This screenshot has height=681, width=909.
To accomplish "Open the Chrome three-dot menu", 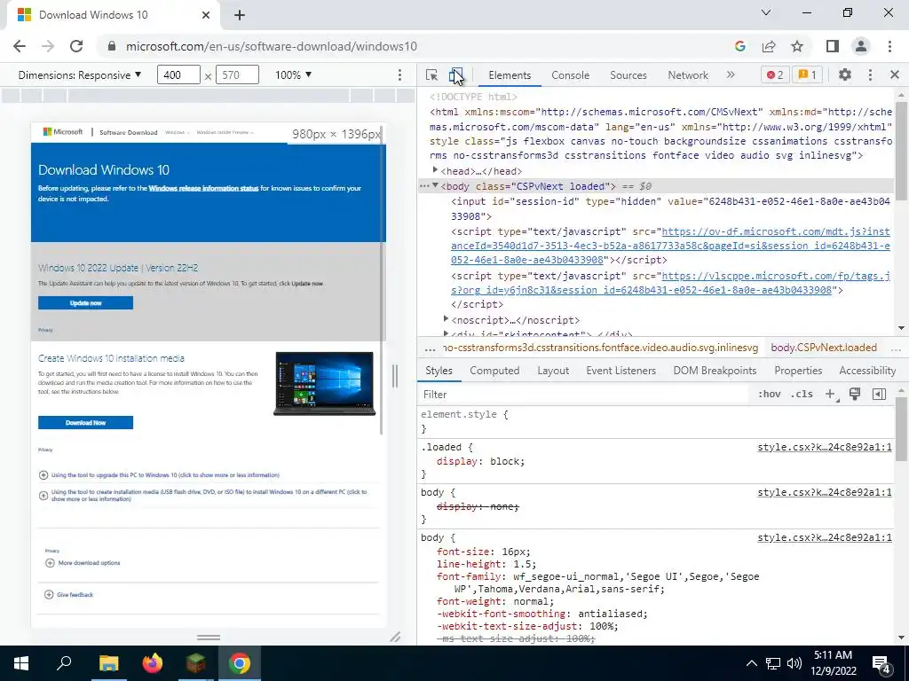I will tap(889, 46).
